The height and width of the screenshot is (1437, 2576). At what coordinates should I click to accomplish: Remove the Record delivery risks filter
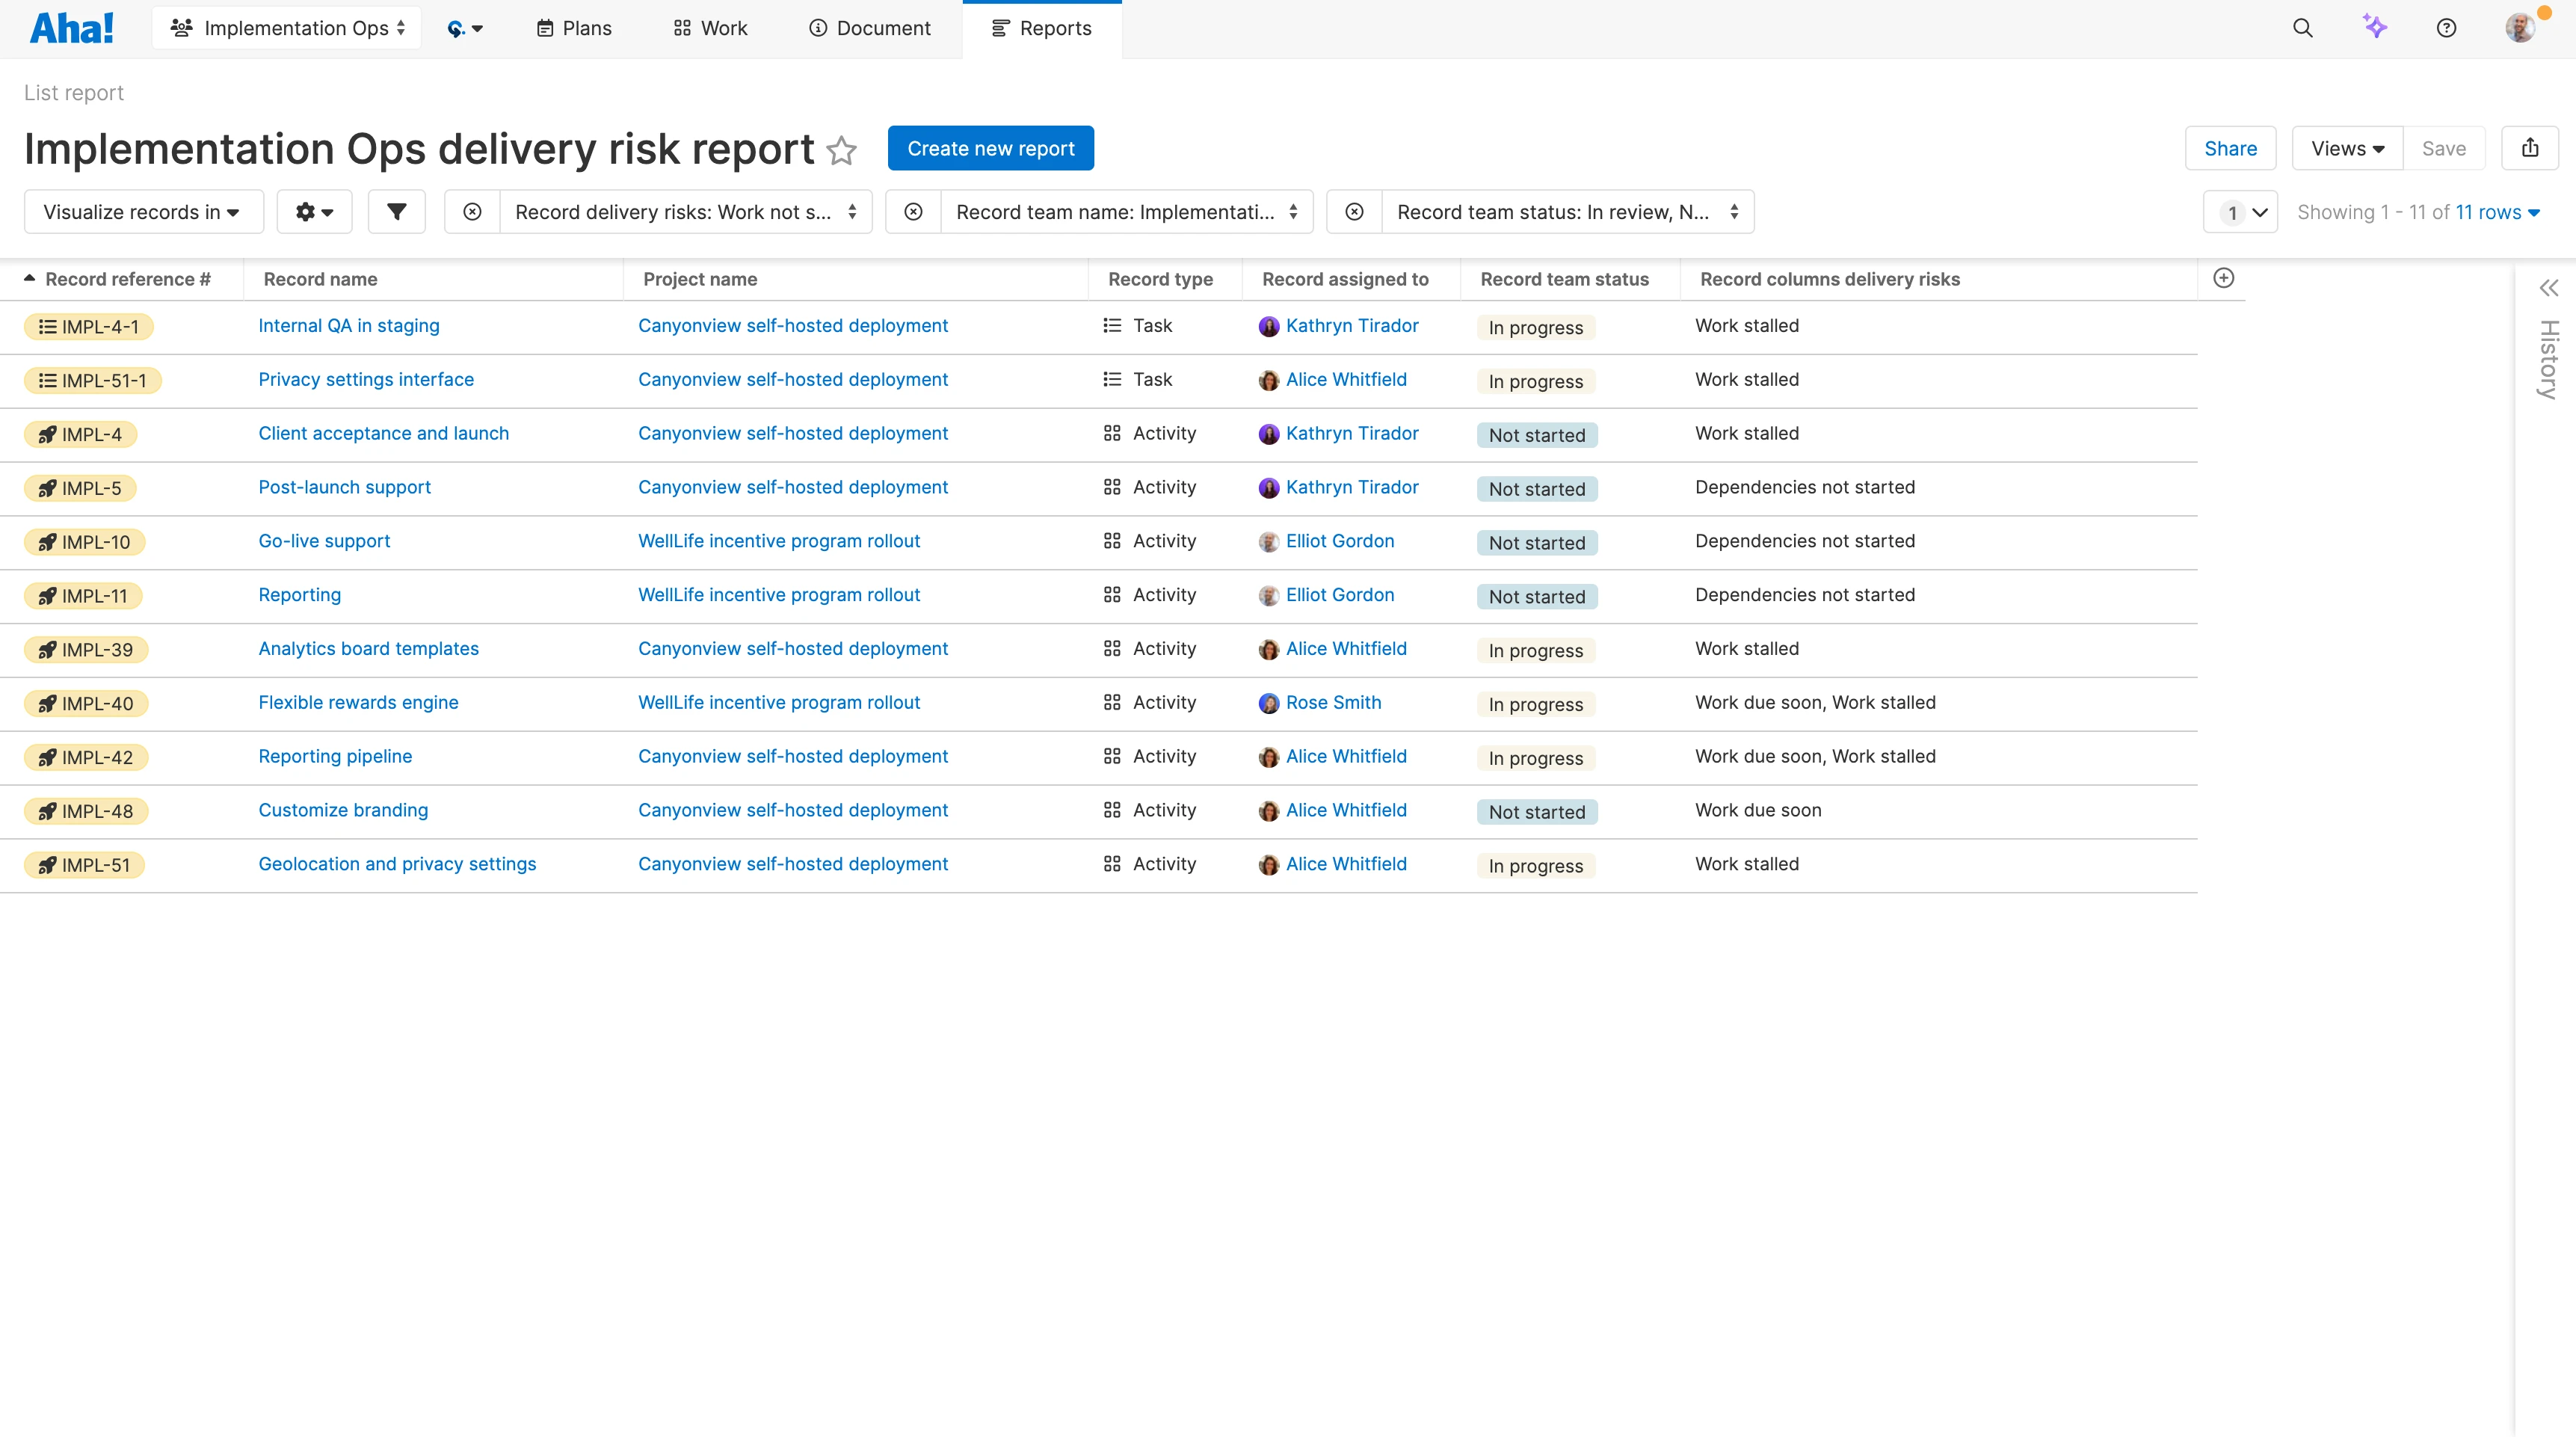tap(471, 211)
